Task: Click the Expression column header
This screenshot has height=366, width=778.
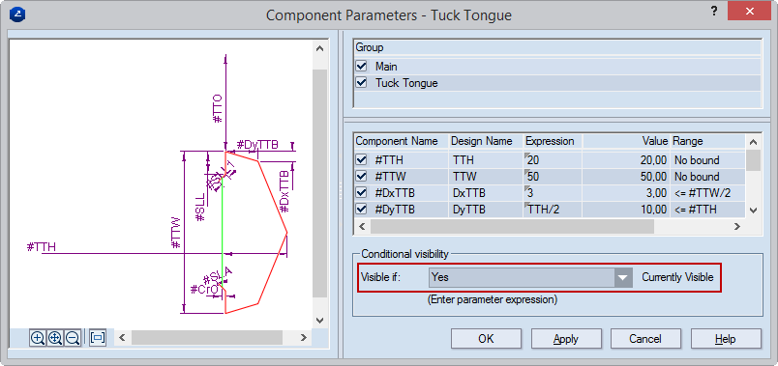Action: [553, 141]
